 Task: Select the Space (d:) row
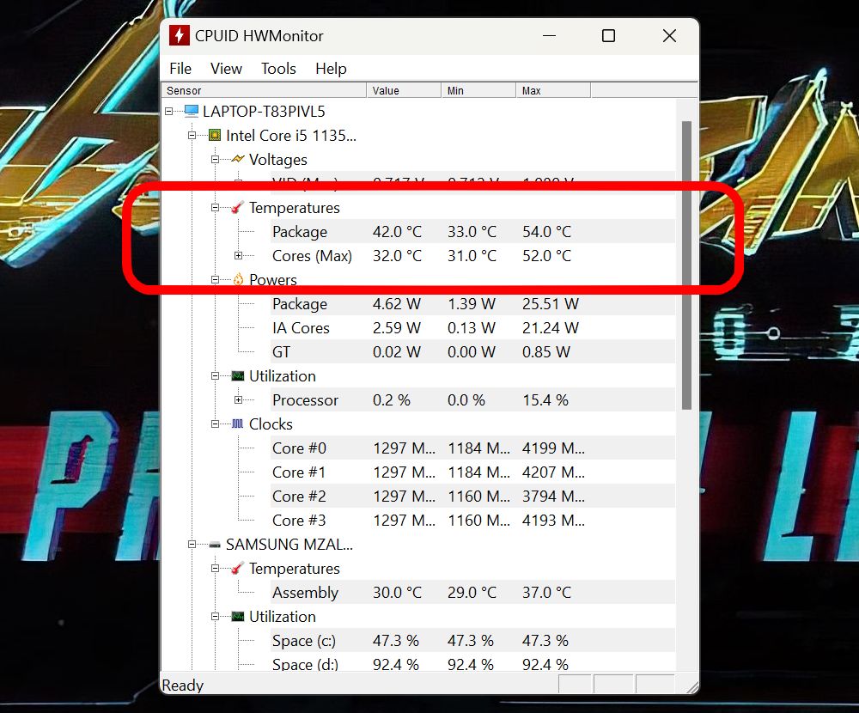(x=473, y=664)
